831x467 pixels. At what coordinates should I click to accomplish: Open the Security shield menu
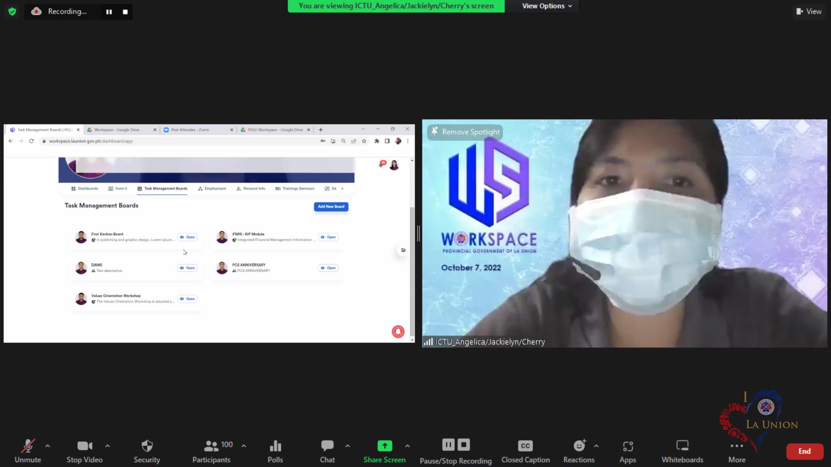[x=147, y=451]
